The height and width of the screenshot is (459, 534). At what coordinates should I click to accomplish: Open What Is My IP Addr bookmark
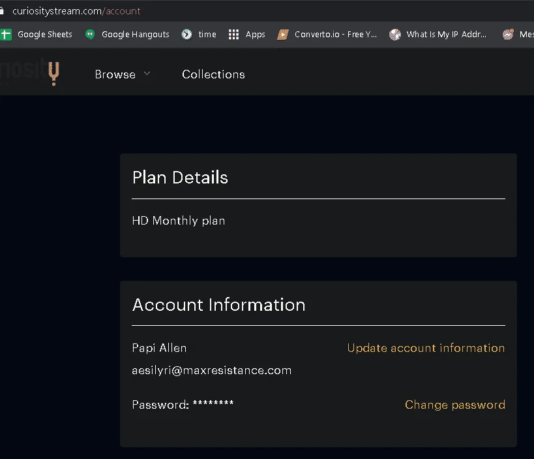coord(447,35)
